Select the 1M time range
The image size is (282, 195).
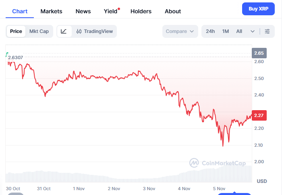pyautogui.click(x=226, y=31)
